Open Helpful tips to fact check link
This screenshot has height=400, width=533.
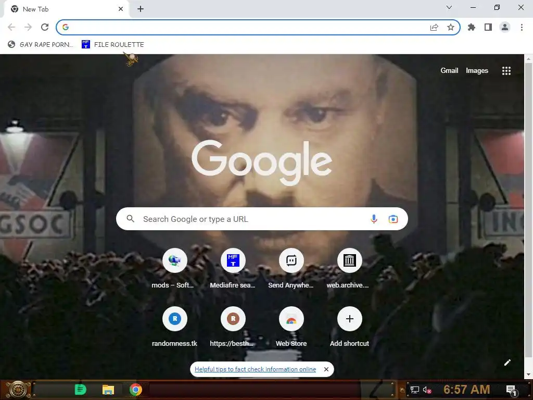click(x=255, y=369)
